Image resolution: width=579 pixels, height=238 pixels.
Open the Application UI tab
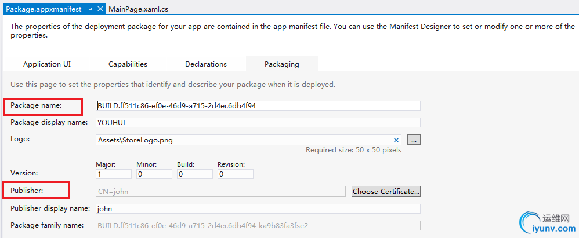click(47, 64)
